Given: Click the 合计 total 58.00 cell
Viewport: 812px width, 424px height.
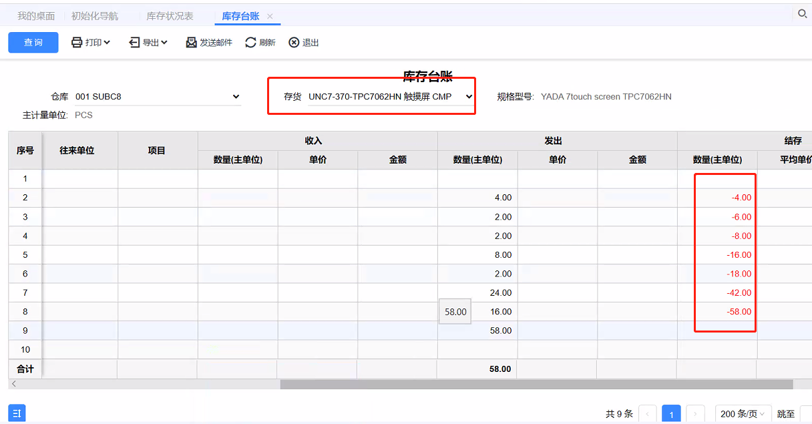Looking at the screenshot, I should (x=477, y=369).
